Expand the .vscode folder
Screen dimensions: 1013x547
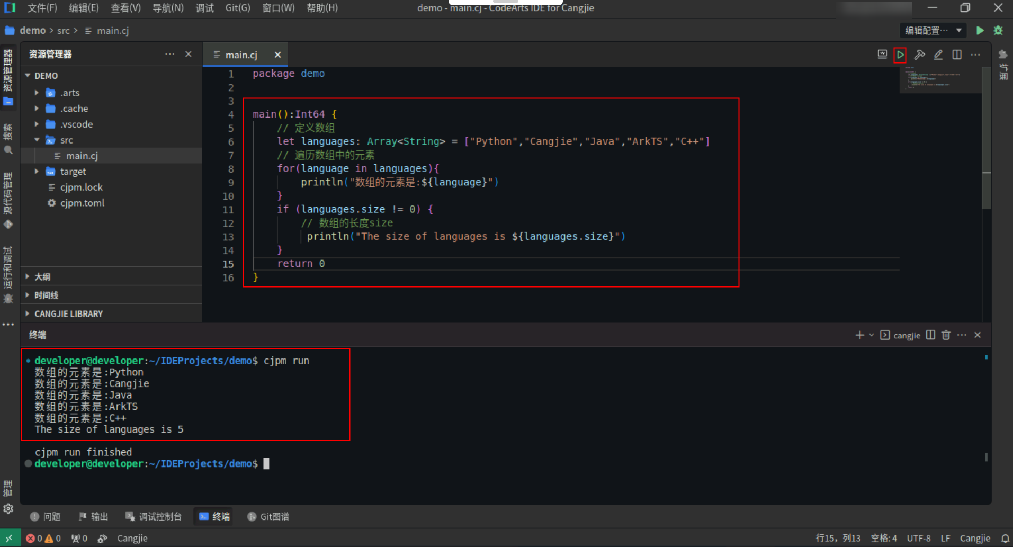pyautogui.click(x=37, y=124)
